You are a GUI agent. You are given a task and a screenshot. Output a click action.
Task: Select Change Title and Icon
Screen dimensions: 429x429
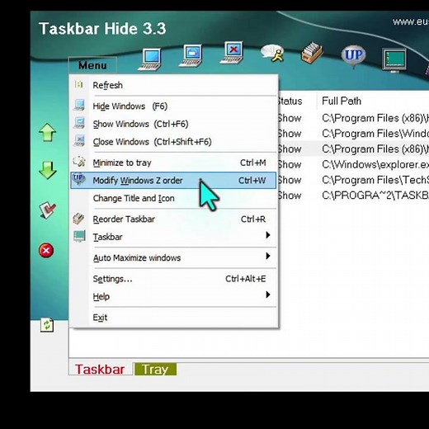click(x=174, y=198)
